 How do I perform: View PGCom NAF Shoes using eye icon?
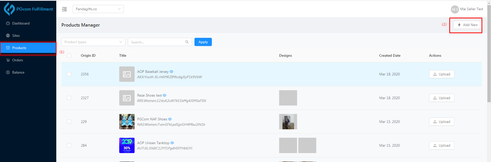(x=170, y=119)
